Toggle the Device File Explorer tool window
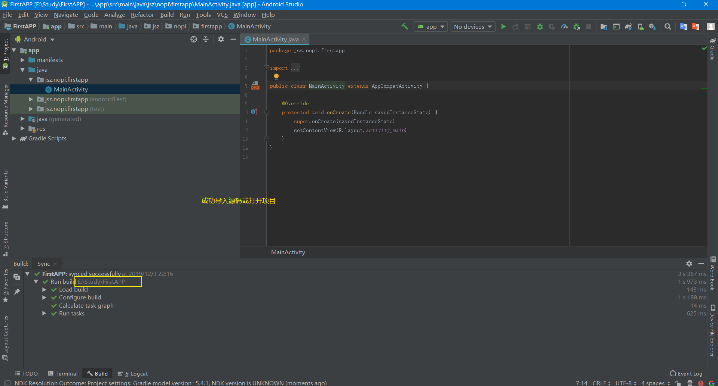Screen dimensions: 718x386 click(x=713, y=331)
